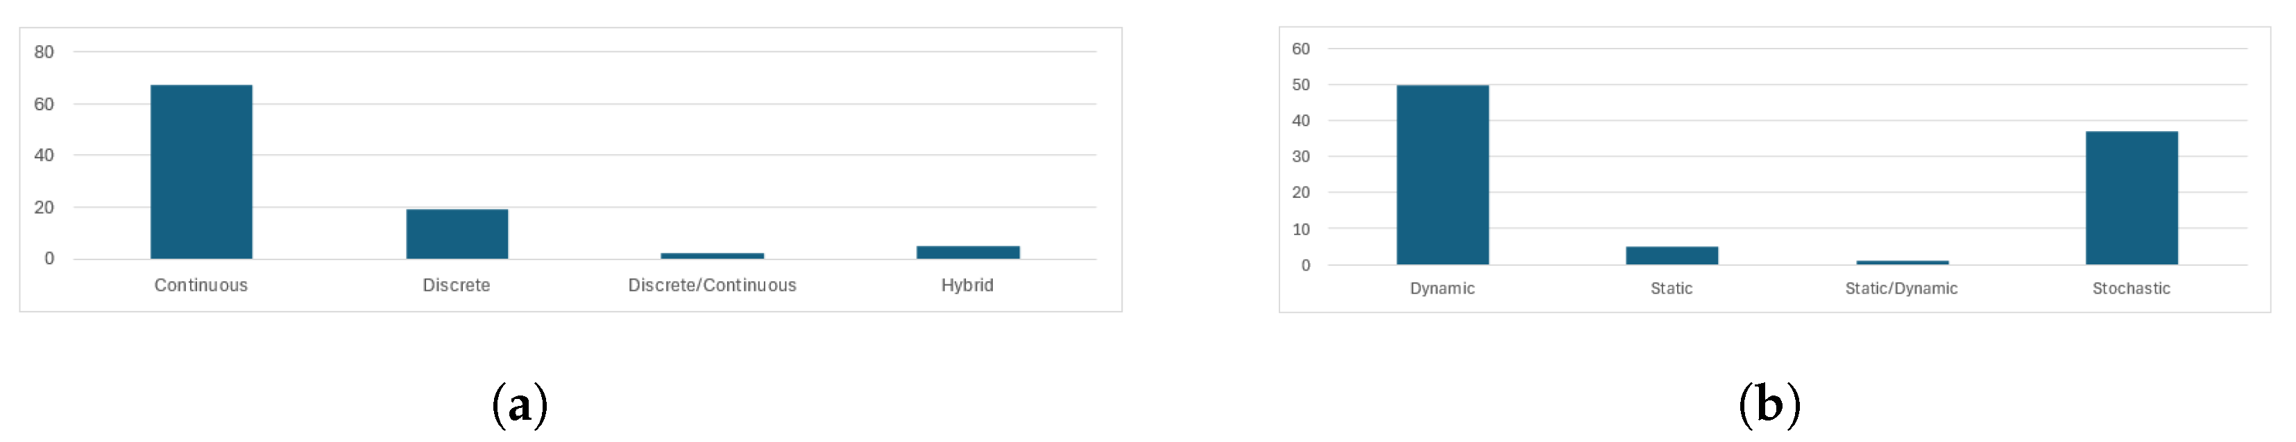
Task: Select the Stochastic bar in chart (b)
Action: (2131, 198)
